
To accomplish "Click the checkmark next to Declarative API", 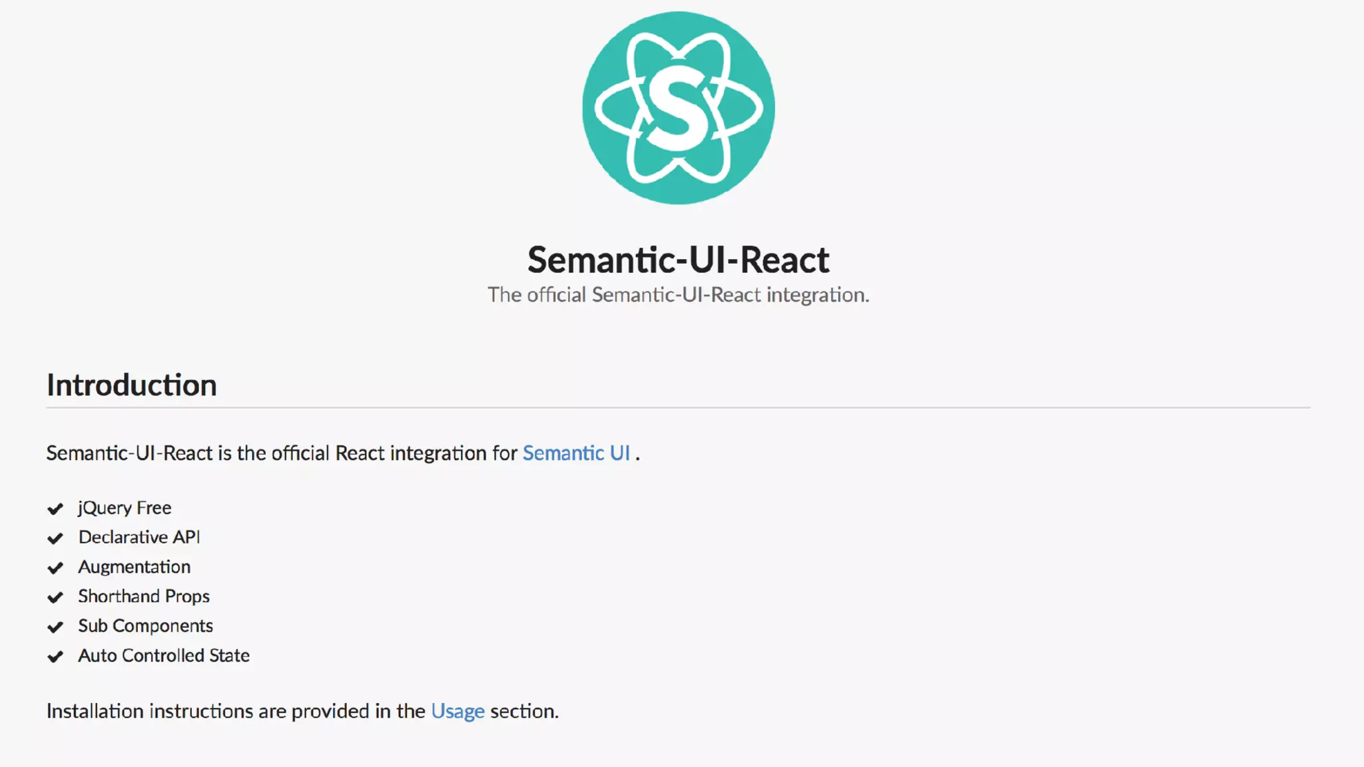I will click(55, 539).
